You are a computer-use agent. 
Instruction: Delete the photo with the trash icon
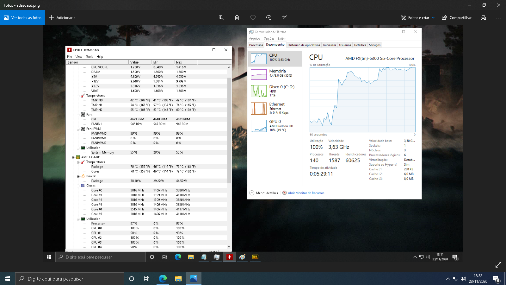[237, 18]
